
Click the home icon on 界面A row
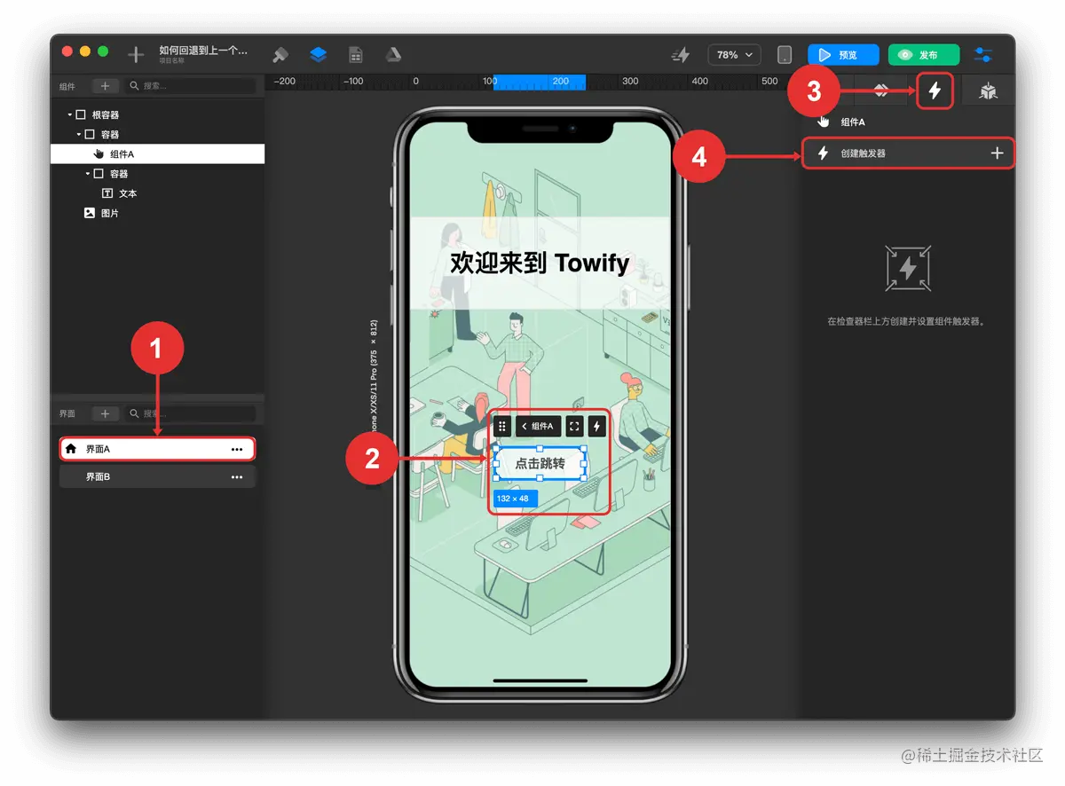(x=71, y=449)
